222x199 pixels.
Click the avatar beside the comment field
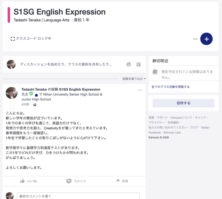[10, 196]
